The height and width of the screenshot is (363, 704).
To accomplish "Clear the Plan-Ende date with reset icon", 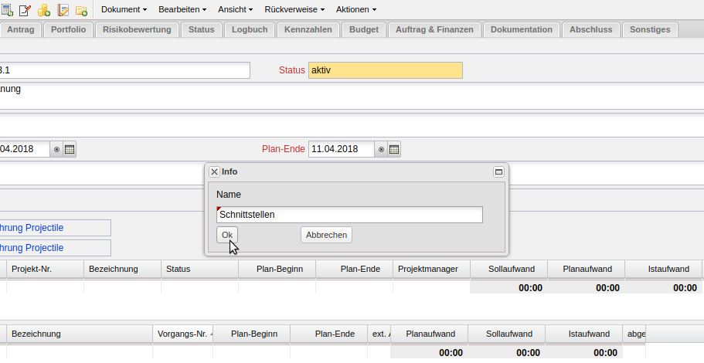I will tap(381, 149).
